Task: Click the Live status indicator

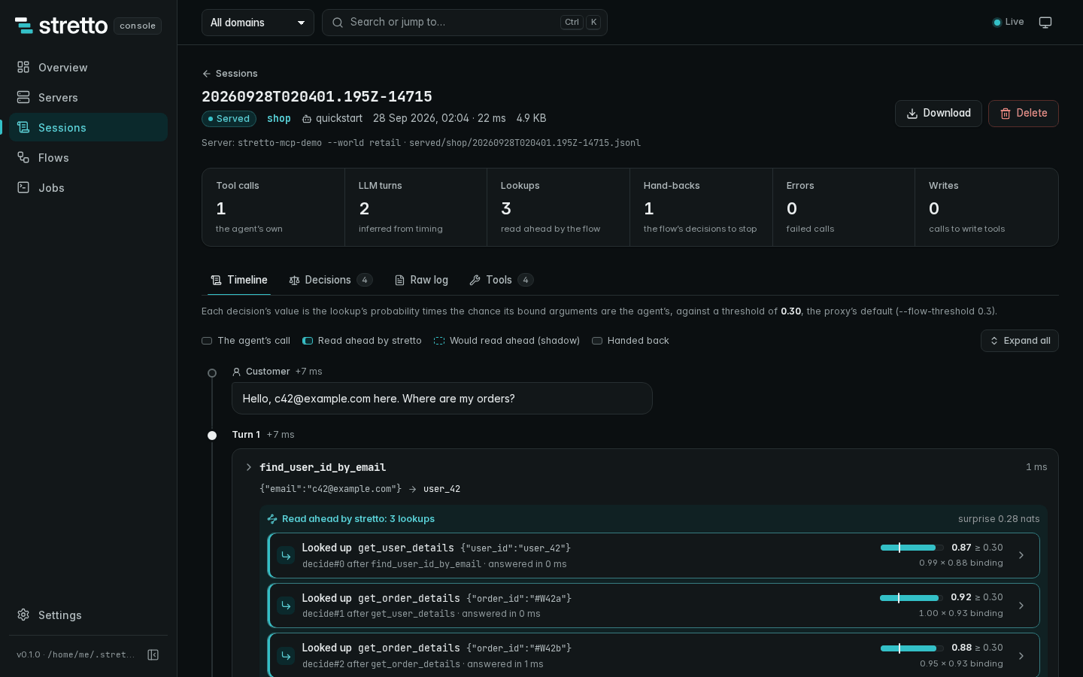Action: click(1009, 22)
